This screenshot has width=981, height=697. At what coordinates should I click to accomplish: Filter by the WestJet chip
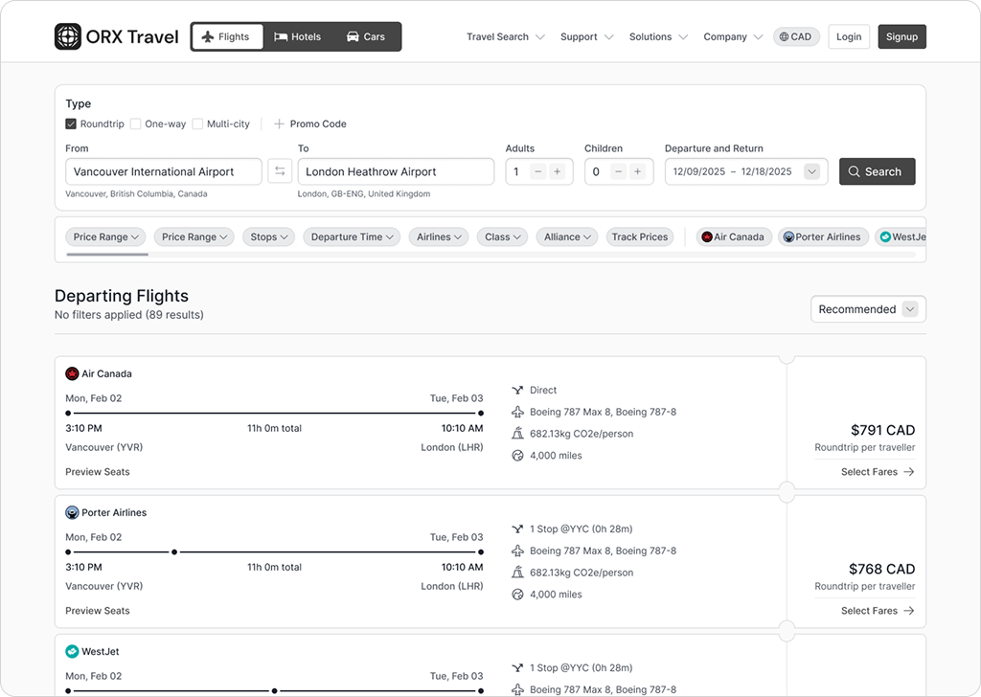click(x=901, y=236)
